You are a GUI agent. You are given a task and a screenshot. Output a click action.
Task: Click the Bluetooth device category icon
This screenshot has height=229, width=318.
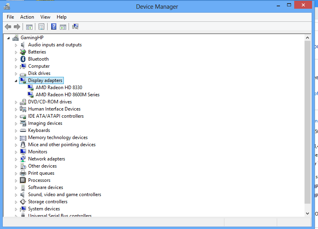click(23, 59)
